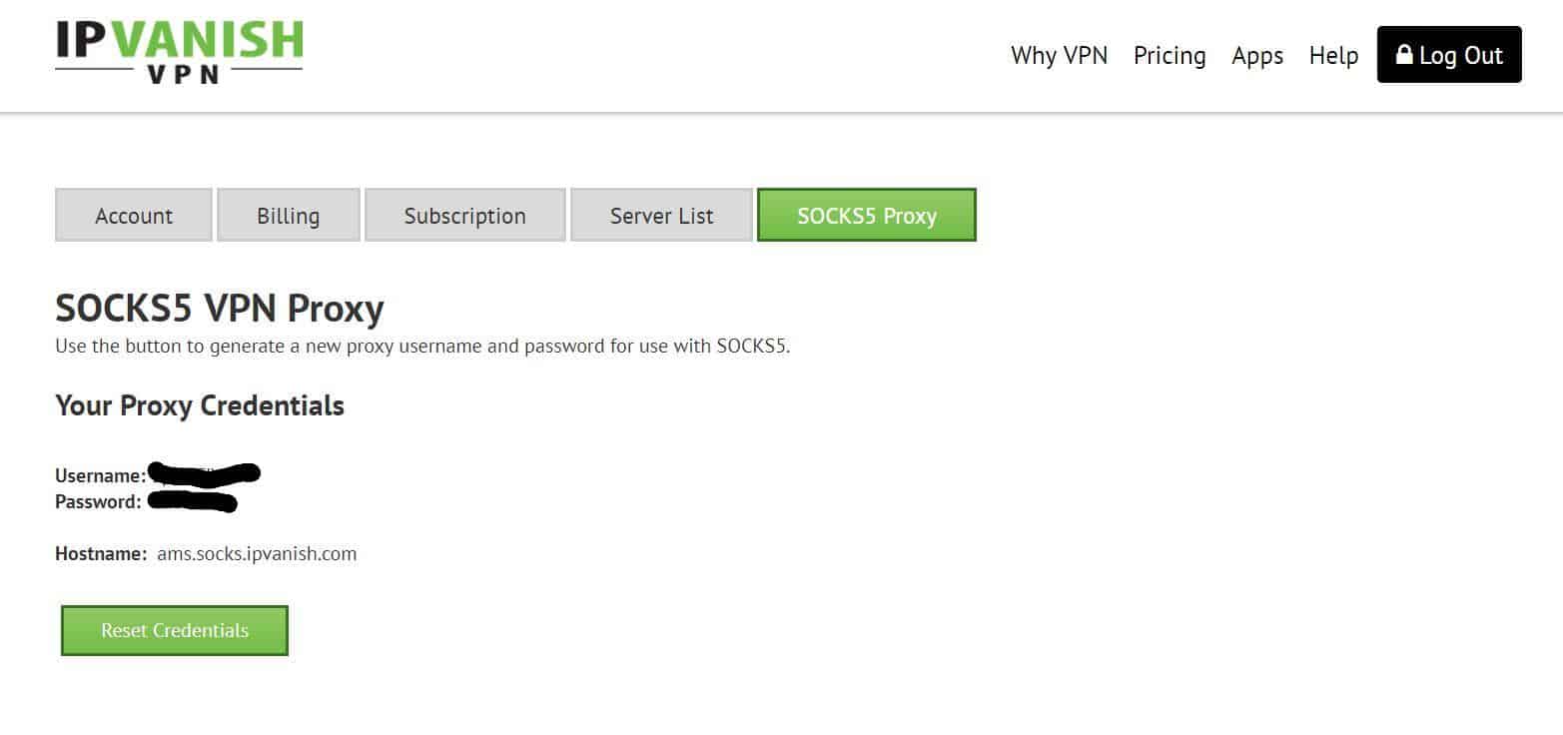Open the Apps menu link
1563x735 pixels.
1257,56
